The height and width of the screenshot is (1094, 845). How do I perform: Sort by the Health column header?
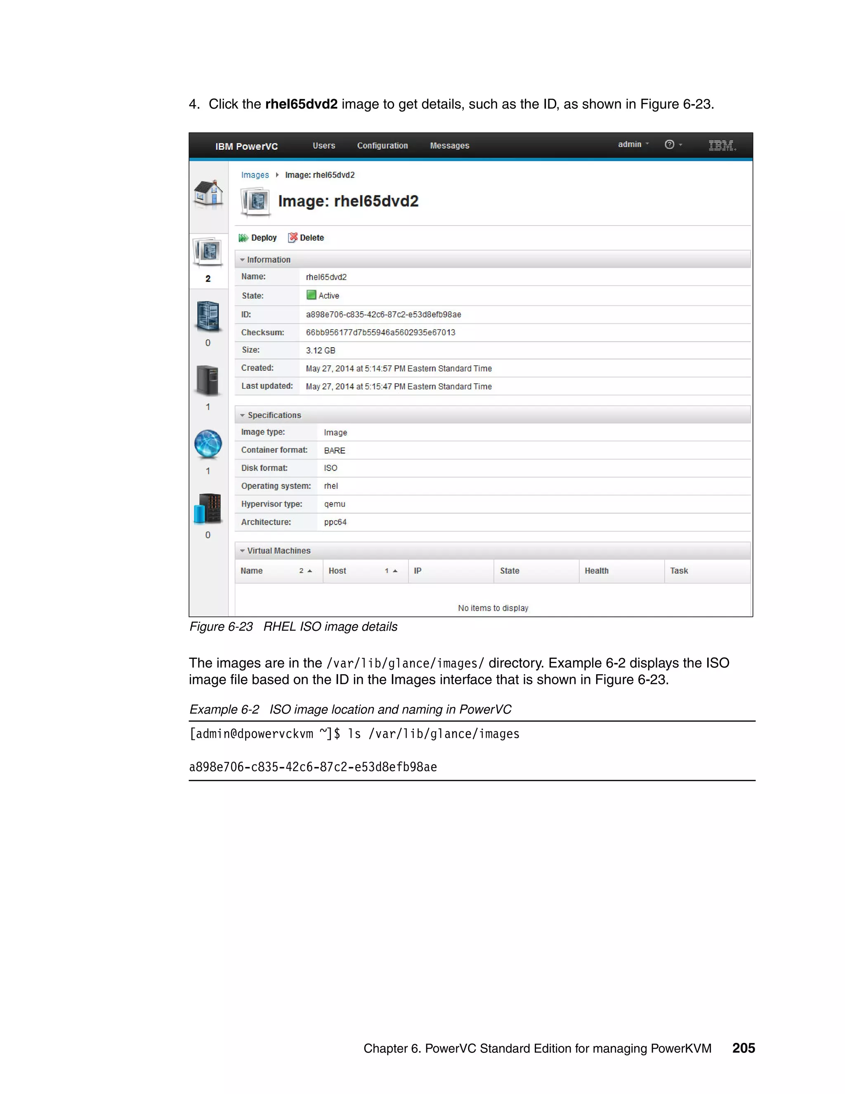622,571
